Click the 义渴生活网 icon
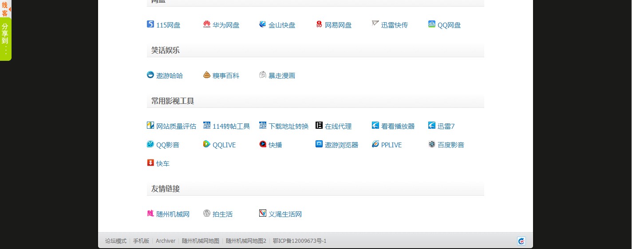 pyautogui.click(x=263, y=213)
